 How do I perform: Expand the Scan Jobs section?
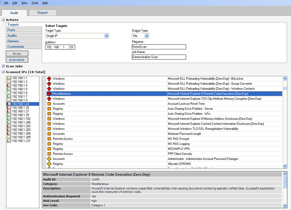pos(3,66)
